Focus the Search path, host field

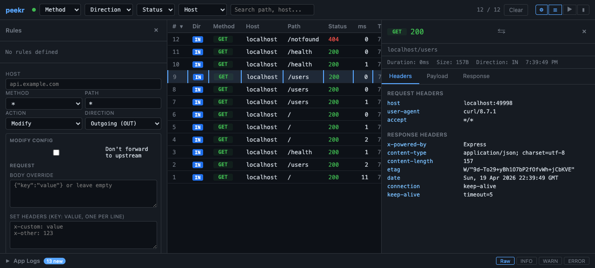click(272, 10)
